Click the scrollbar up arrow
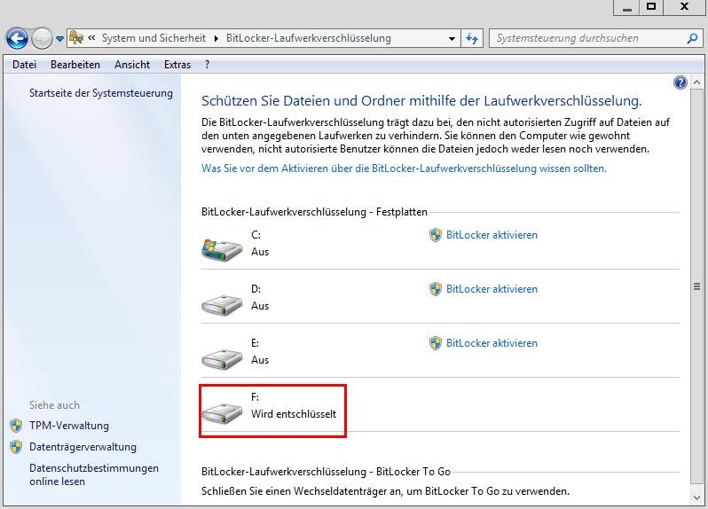The image size is (708, 509). click(x=696, y=82)
